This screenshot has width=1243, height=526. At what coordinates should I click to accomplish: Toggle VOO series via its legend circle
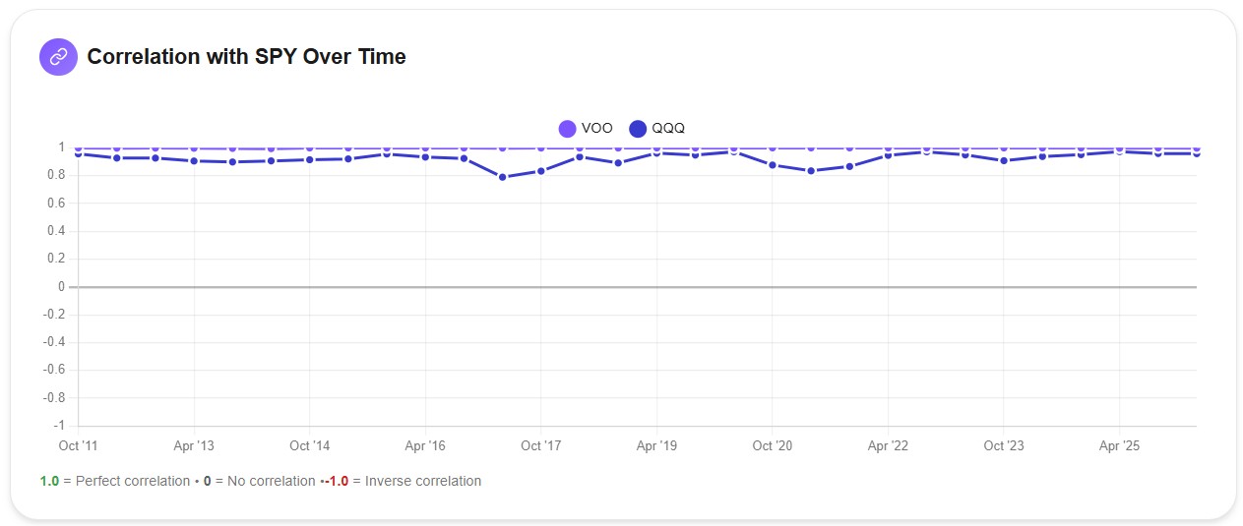(x=567, y=129)
